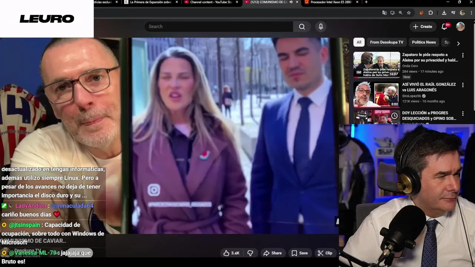Open the Raúl González vs Aragonés thumbnail
Screen dimensions: 475x267
tap(377, 94)
